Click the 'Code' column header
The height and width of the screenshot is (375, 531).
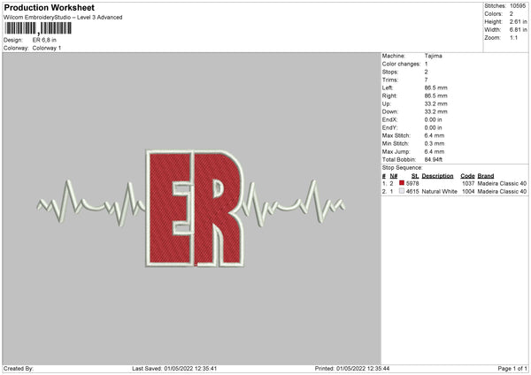(467, 176)
